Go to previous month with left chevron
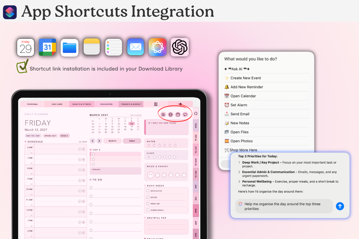The width and height of the screenshot is (359, 239). [93, 141]
